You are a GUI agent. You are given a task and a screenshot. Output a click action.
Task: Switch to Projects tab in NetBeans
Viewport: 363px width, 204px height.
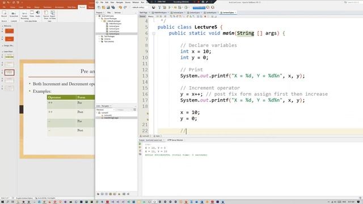100,12
